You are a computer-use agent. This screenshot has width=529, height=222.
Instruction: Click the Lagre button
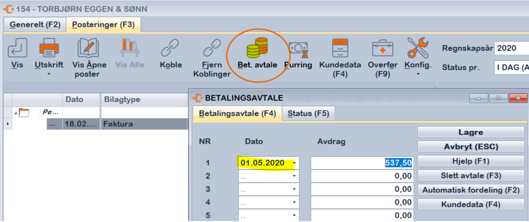471,132
